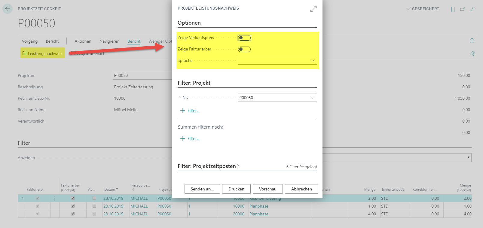Click the Einheitencode column header
The height and width of the screenshot is (228, 483).
pyautogui.click(x=393, y=190)
